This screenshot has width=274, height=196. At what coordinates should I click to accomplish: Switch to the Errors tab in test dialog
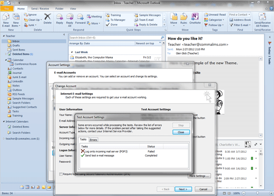pyautogui.click(x=93, y=140)
